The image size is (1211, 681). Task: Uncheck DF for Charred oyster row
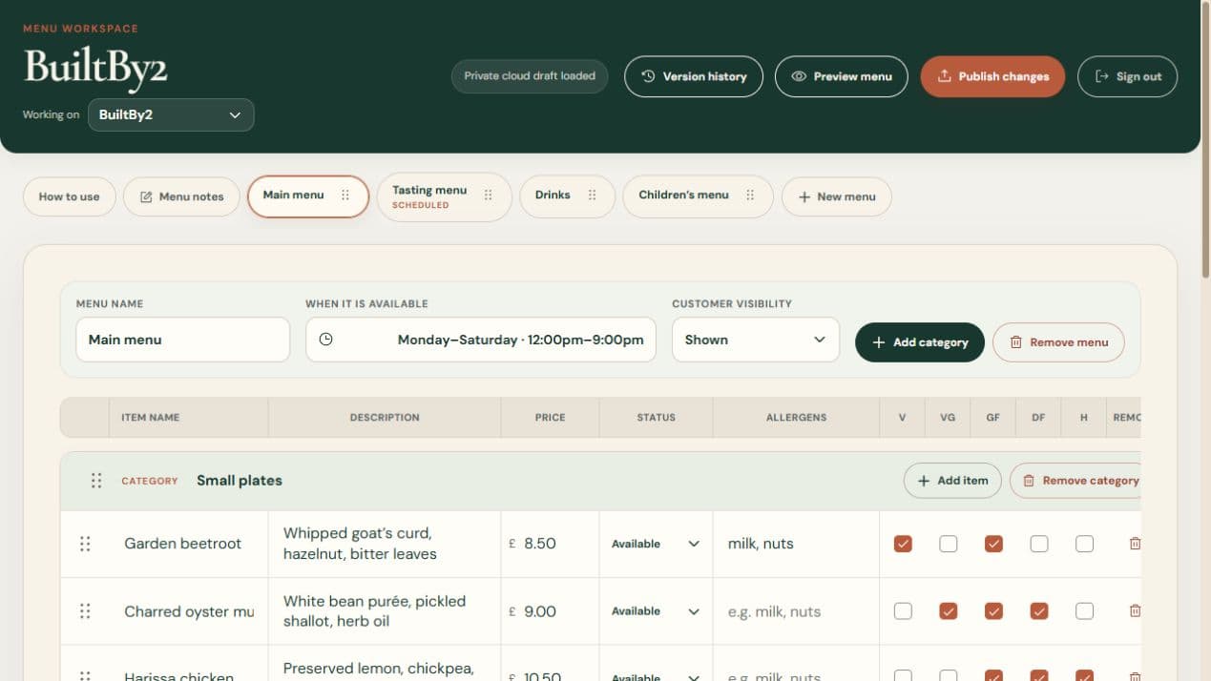pyautogui.click(x=1039, y=611)
